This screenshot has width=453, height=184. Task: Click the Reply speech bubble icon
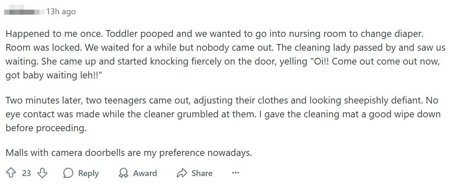tap(68, 173)
